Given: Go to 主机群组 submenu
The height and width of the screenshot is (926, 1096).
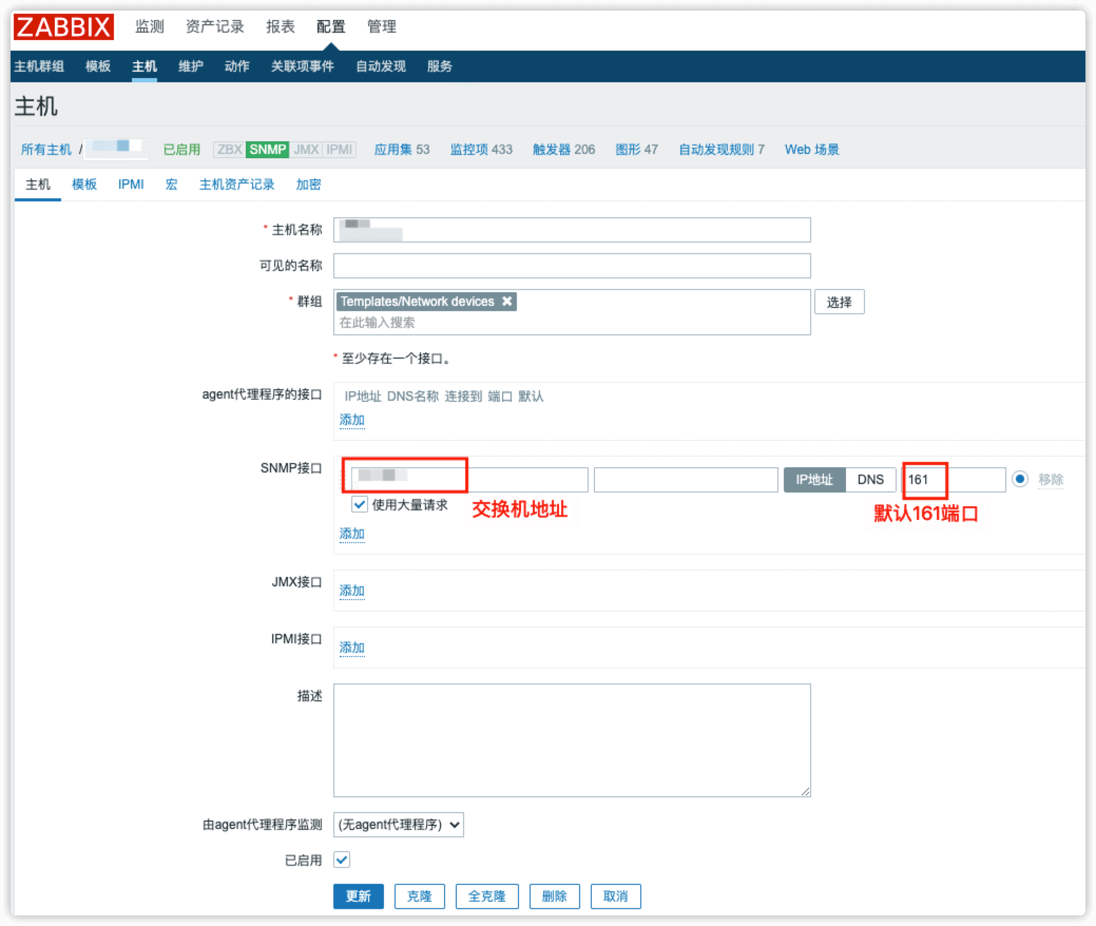Looking at the screenshot, I should [39, 66].
